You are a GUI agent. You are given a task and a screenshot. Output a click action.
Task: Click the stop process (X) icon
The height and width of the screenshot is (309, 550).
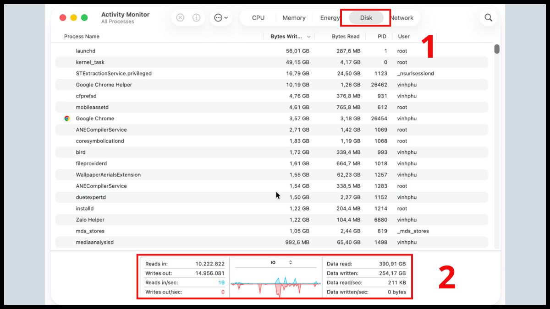tap(180, 18)
